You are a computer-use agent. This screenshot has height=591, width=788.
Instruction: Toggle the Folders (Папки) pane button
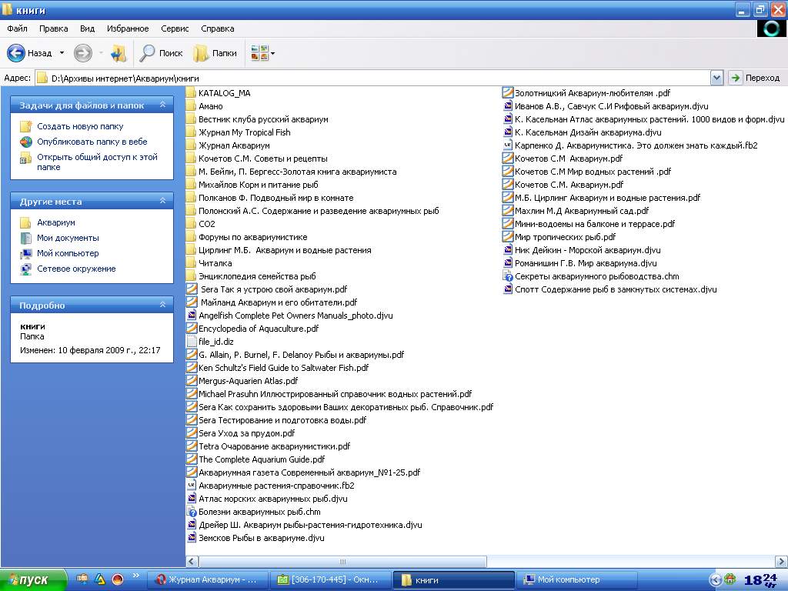coord(215,53)
